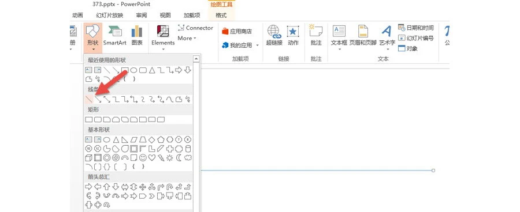Viewport: 520px width, 212px height.
Task: Click the shapes gallery scroll-up arrow
Action: point(196,59)
